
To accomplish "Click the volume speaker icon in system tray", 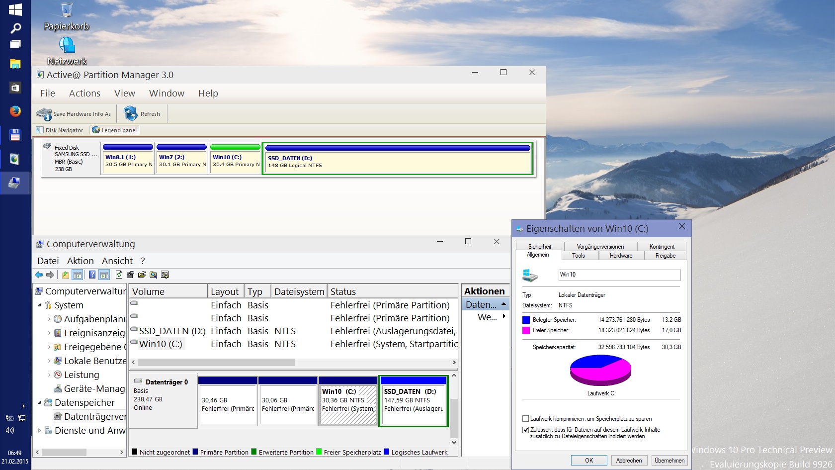I will coord(9,430).
